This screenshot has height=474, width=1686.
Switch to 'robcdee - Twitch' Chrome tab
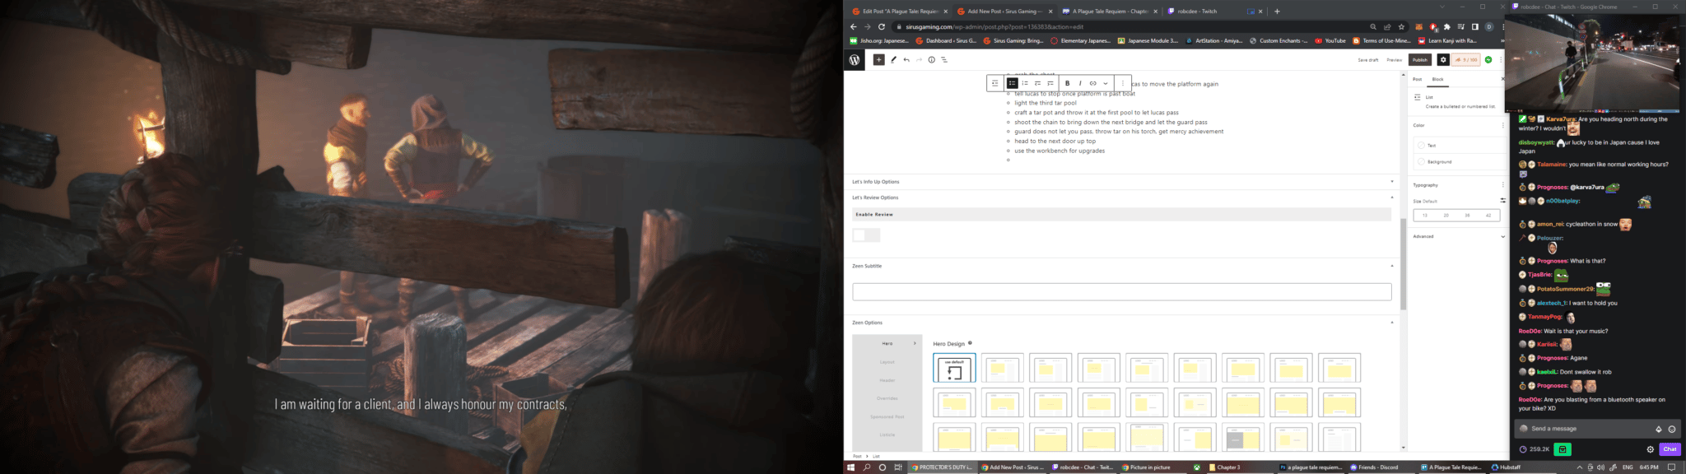click(1214, 12)
